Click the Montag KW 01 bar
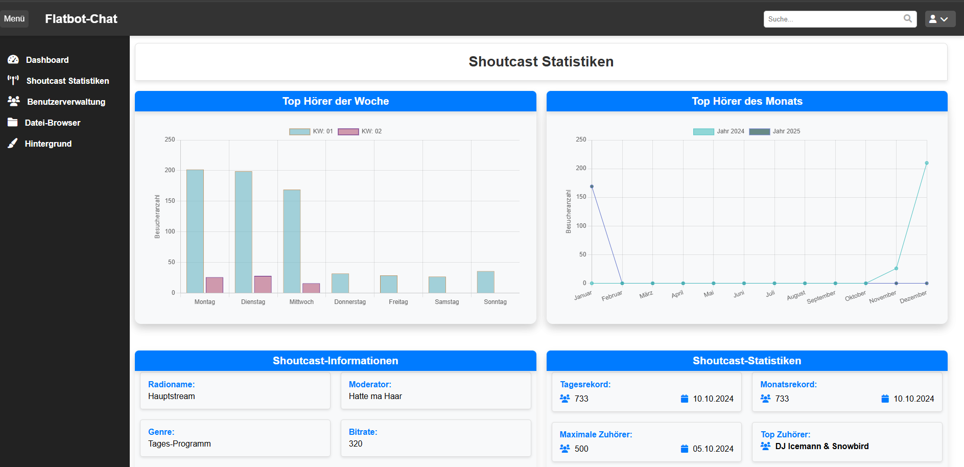This screenshot has height=467, width=964. [195, 231]
